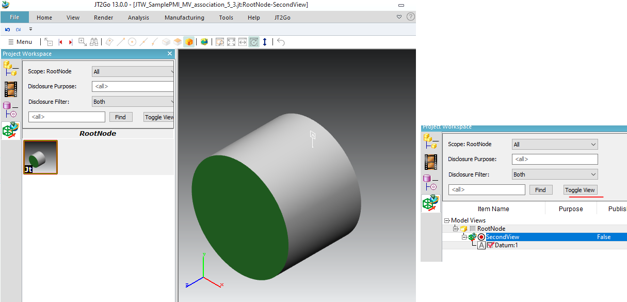Open the Tools ribbon tab
Image resolution: width=627 pixels, height=302 pixels.
pyautogui.click(x=226, y=18)
